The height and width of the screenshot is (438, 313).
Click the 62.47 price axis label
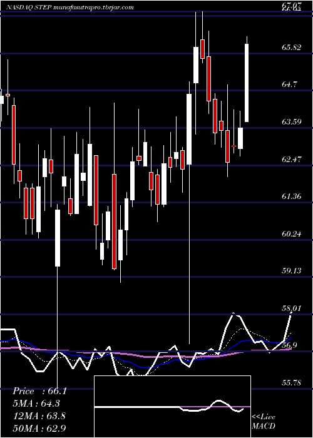tap(292, 159)
